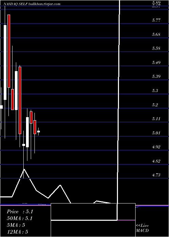Click the Price : 5.1 readout

click(x=20, y=212)
